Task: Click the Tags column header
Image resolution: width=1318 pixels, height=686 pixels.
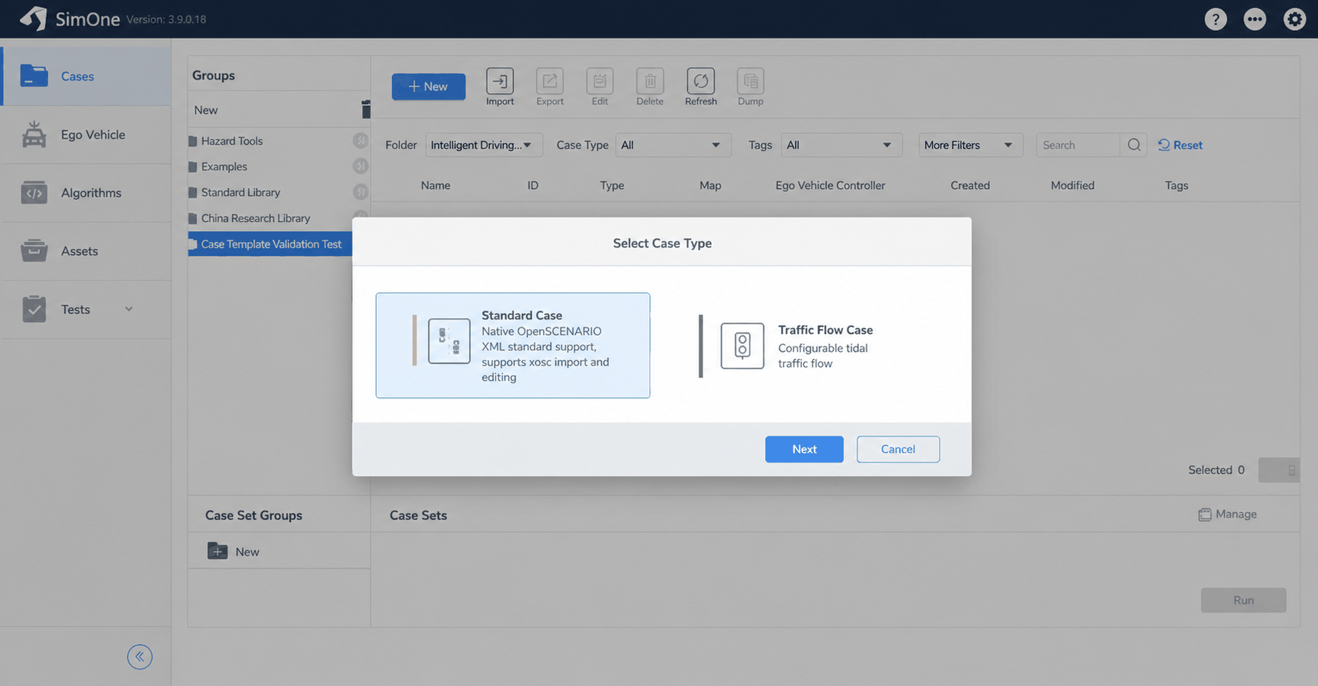Action: click(1177, 185)
